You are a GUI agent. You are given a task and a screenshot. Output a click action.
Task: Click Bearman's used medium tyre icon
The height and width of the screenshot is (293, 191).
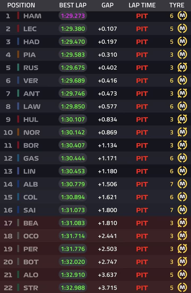pos(182,223)
